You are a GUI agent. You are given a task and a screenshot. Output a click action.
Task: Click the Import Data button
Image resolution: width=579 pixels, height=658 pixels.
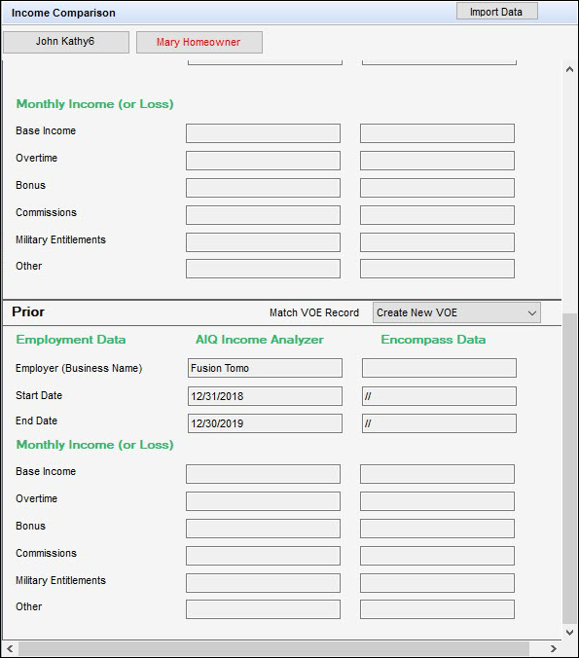pos(497,12)
